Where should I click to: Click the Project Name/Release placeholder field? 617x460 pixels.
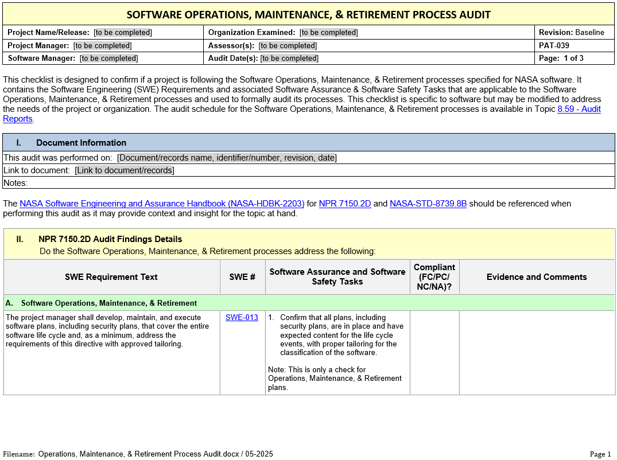[x=123, y=33]
